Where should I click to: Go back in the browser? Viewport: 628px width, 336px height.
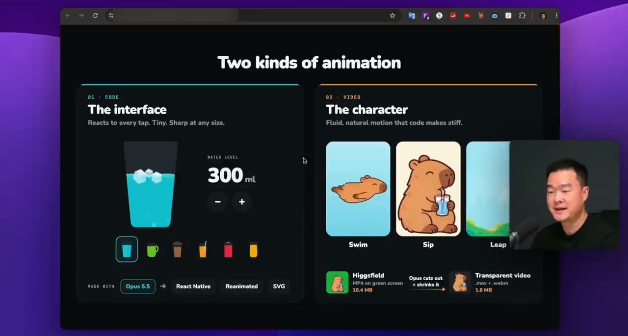pos(68,16)
